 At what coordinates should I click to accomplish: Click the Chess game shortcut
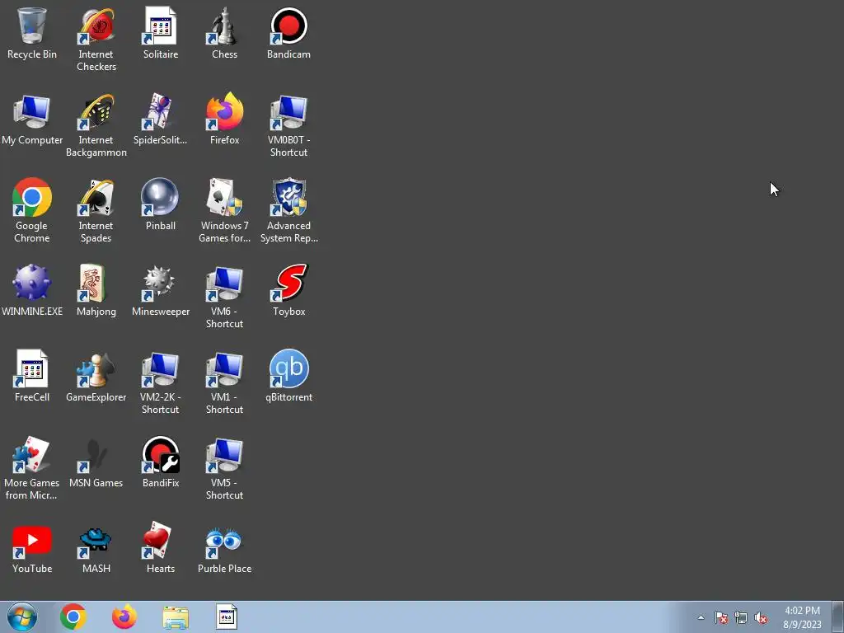pos(224,33)
